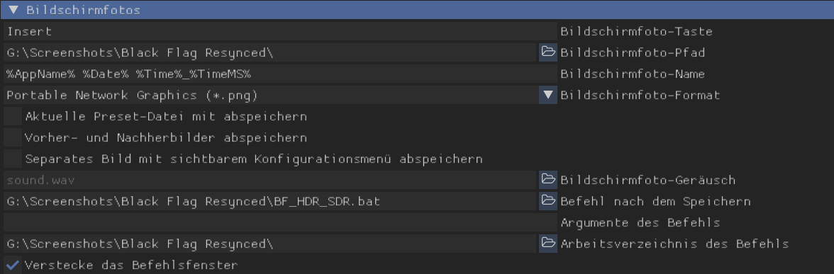The width and height of the screenshot is (834, 274).
Task: Focus the sound.wav input field
Action: (x=271, y=180)
